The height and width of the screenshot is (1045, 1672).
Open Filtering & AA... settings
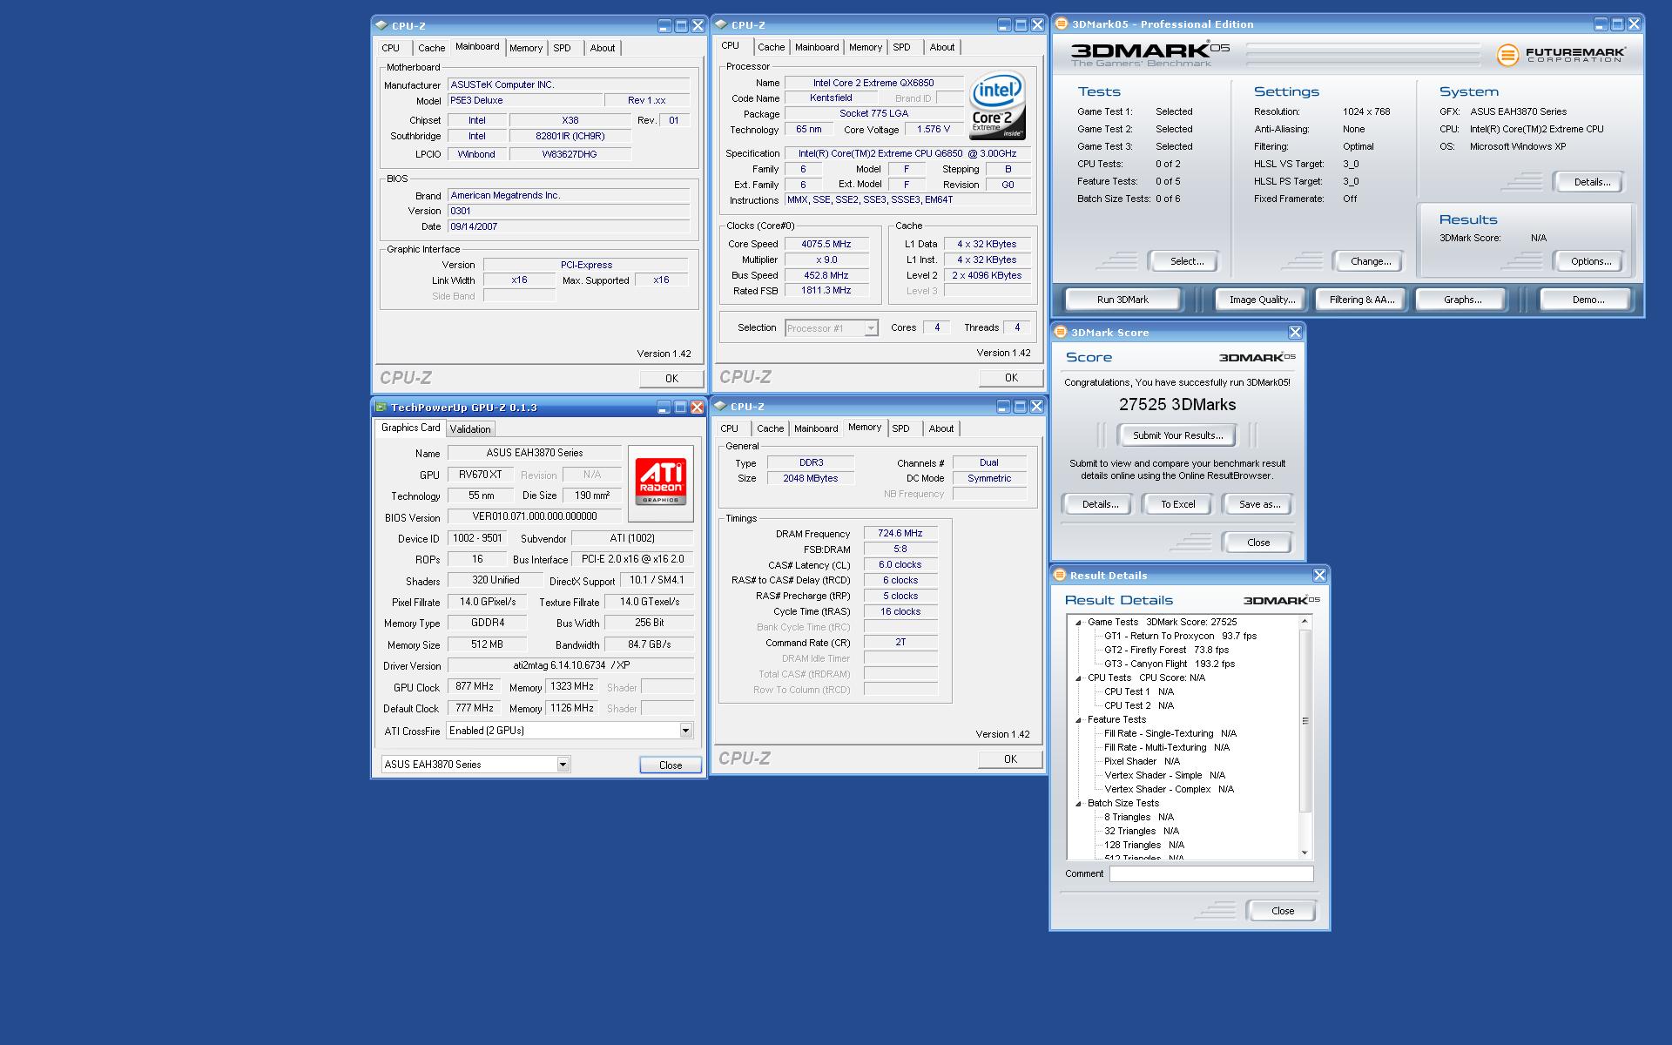(x=1362, y=300)
